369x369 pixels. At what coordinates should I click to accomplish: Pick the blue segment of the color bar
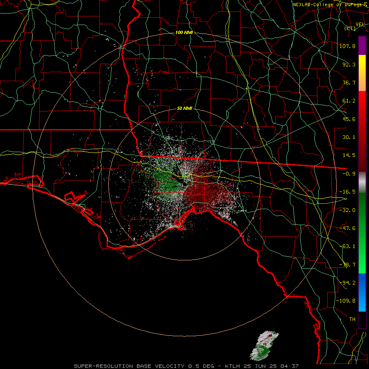[x=362, y=292]
